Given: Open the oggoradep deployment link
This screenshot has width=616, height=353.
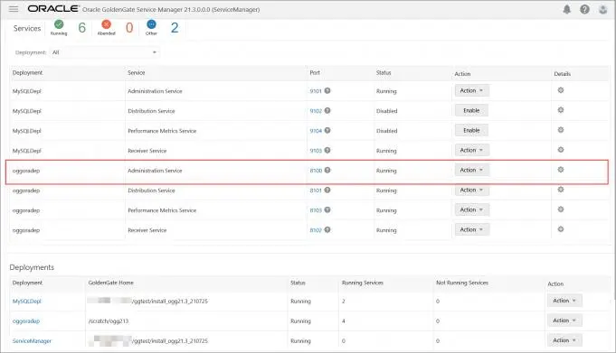Looking at the screenshot, I should pos(26,320).
